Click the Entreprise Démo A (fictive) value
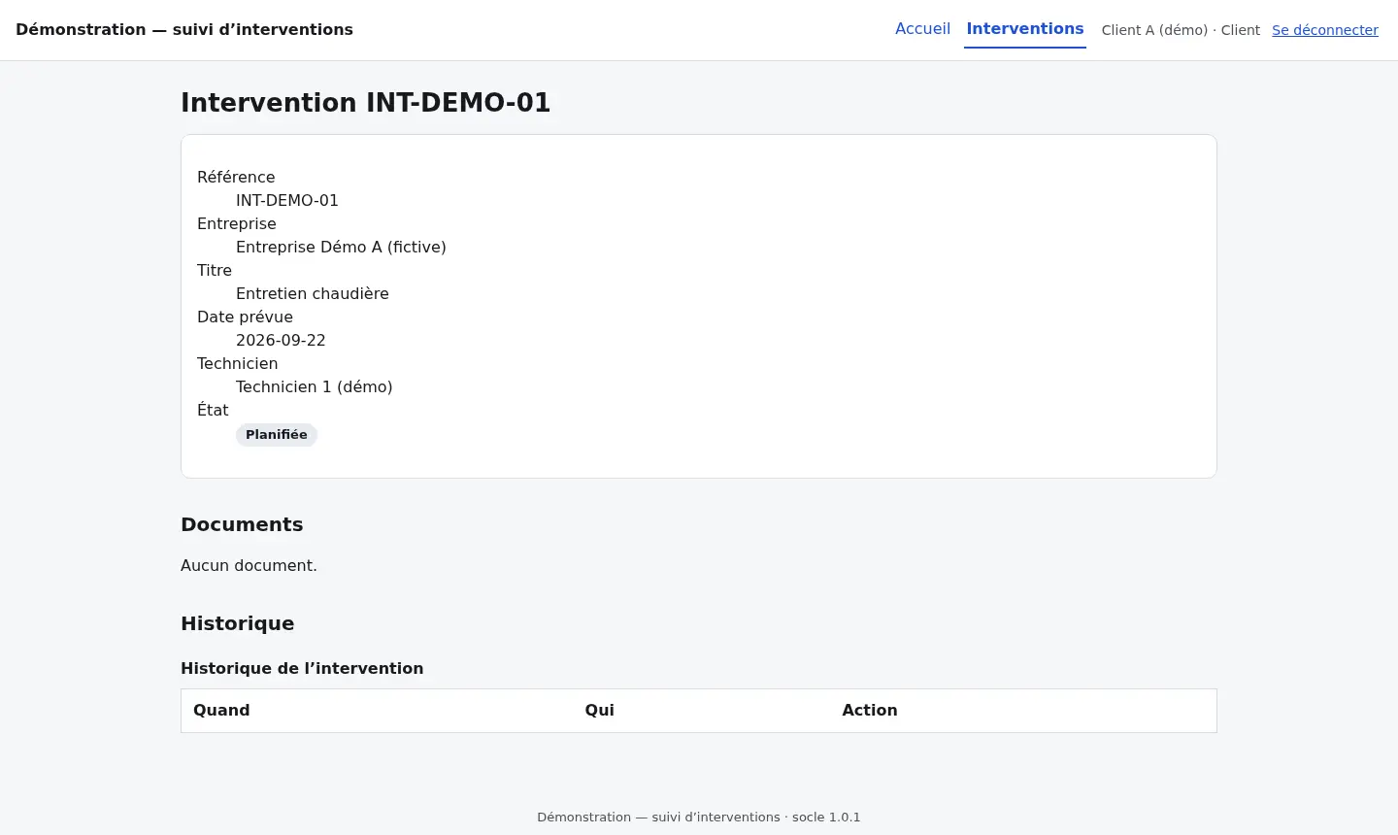The image size is (1398, 835). click(x=341, y=247)
